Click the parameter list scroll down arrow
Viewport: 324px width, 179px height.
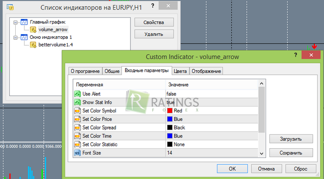click(261, 154)
